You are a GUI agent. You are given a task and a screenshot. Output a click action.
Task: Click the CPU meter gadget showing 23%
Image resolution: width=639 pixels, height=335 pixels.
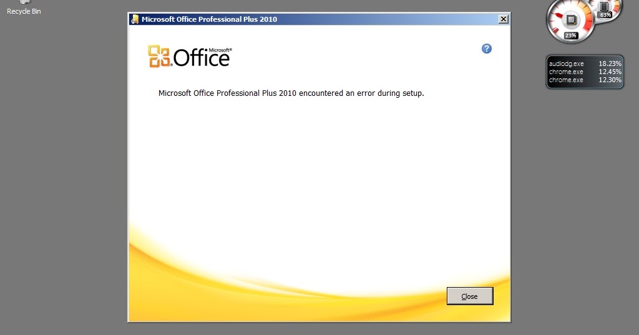[x=570, y=21]
